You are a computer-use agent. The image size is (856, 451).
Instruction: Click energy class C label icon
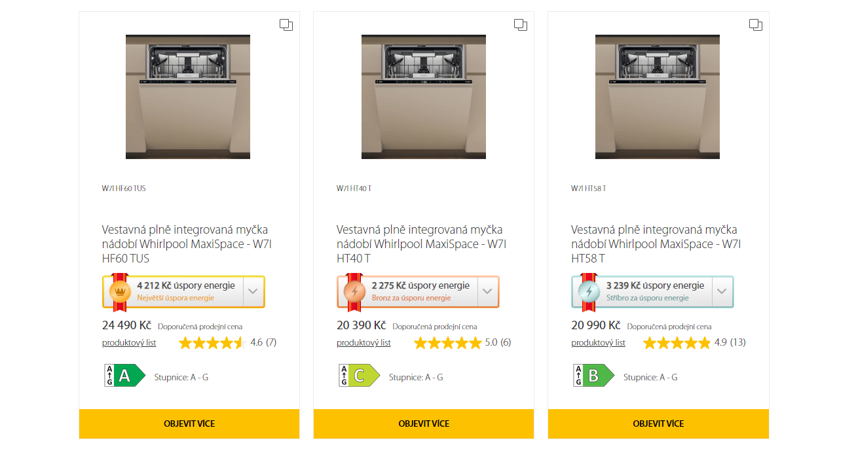click(359, 376)
